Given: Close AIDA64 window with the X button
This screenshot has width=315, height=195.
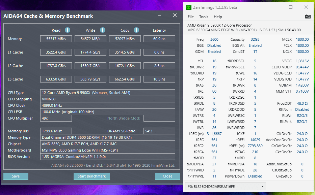Looking at the screenshot, I should pos(175,15).
